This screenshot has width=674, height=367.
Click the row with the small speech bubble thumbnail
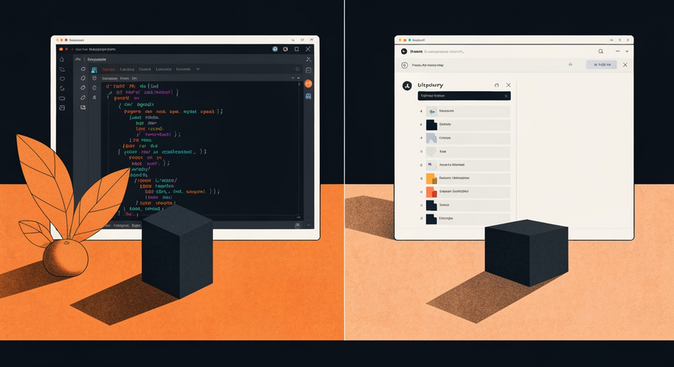(x=468, y=165)
